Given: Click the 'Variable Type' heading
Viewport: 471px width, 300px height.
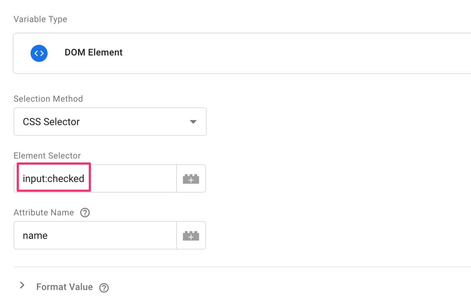Looking at the screenshot, I should 40,19.
